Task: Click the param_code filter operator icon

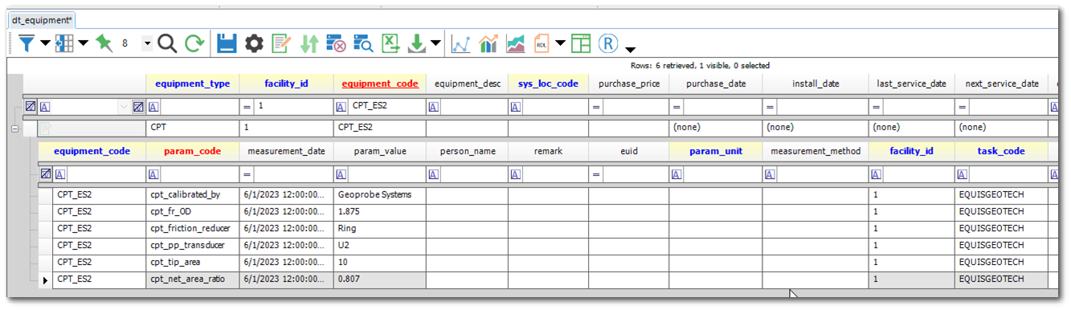Action: (153, 174)
